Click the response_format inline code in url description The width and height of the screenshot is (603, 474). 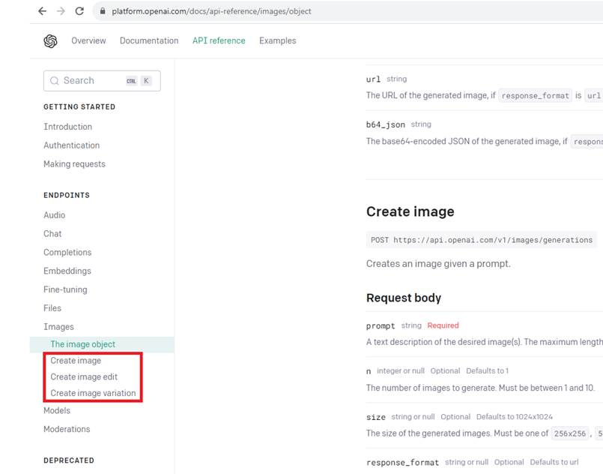(x=535, y=96)
